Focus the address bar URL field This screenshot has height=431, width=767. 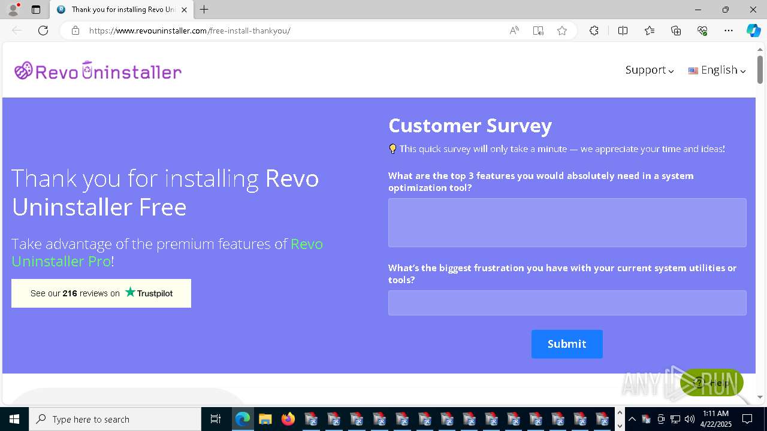pyautogui.click(x=294, y=31)
